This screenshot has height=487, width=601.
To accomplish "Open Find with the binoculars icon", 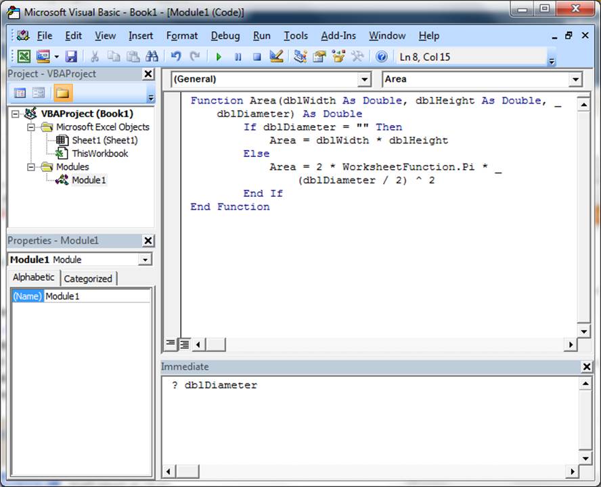I will [x=152, y=57].
